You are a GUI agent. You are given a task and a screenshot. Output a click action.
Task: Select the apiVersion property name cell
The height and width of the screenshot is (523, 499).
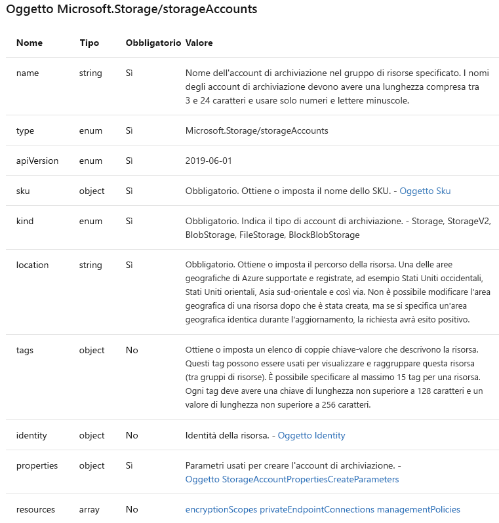point(37,161)
